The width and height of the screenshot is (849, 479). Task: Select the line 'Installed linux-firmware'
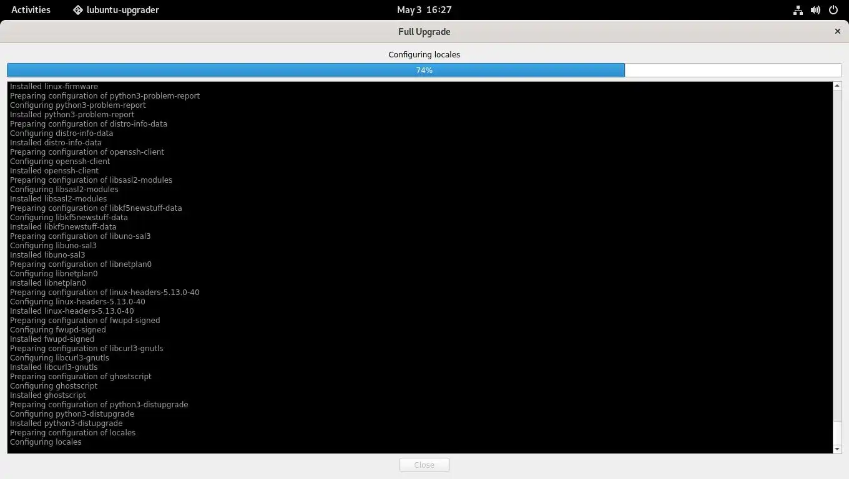(x=54, y=87)
